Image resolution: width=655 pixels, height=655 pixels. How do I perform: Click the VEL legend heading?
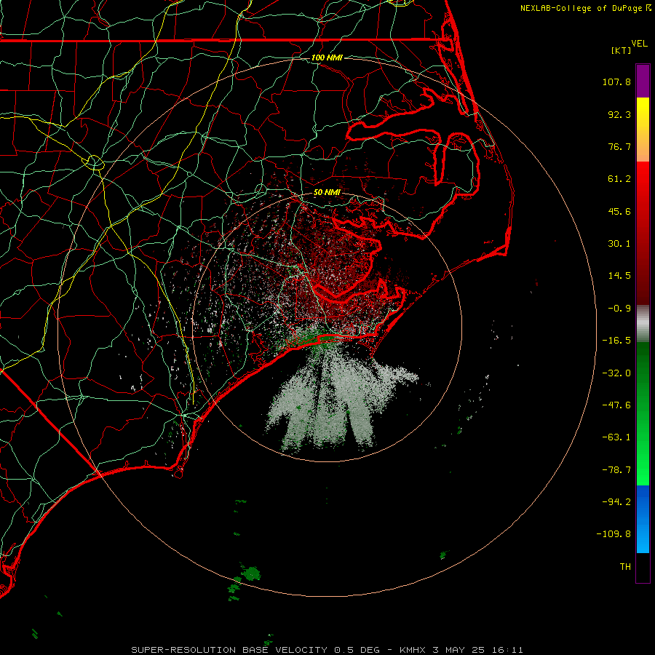click(x=639, y=44)
